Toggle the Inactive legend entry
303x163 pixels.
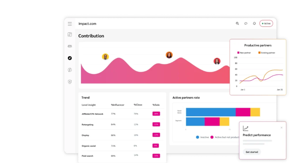coord(203,137)
